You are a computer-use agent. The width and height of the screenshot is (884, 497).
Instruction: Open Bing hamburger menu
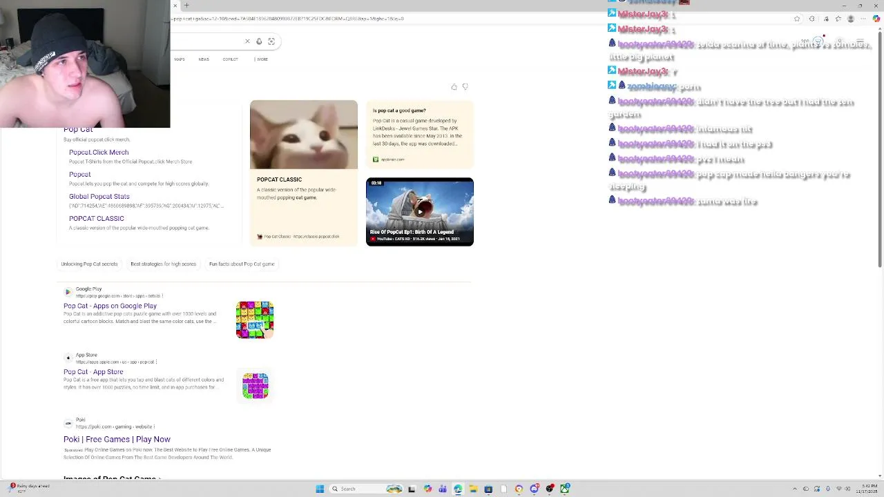click(x=860, y=41)
